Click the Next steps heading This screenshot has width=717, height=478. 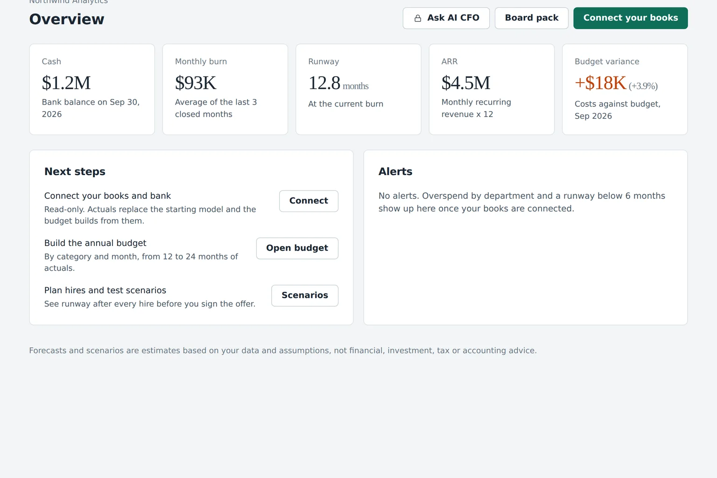click(x=75, y=172)
